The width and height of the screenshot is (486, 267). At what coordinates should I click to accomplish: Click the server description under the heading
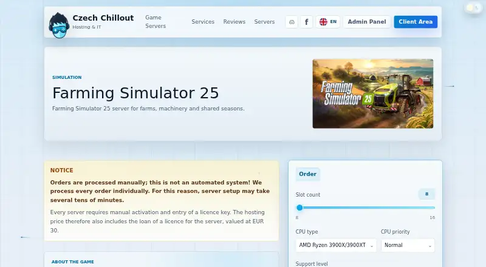(x=148, y=109)
